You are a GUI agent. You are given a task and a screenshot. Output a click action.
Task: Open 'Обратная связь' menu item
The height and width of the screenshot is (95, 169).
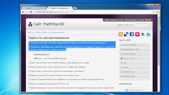pos(135,76)
